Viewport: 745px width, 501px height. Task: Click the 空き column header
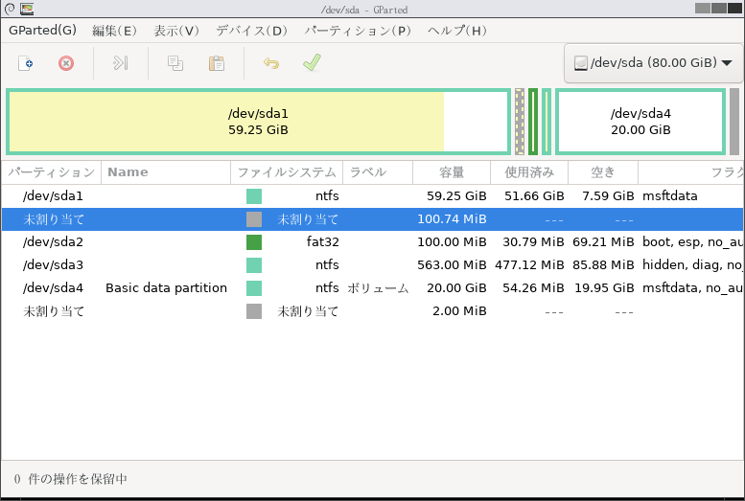[x=603, y=172]
